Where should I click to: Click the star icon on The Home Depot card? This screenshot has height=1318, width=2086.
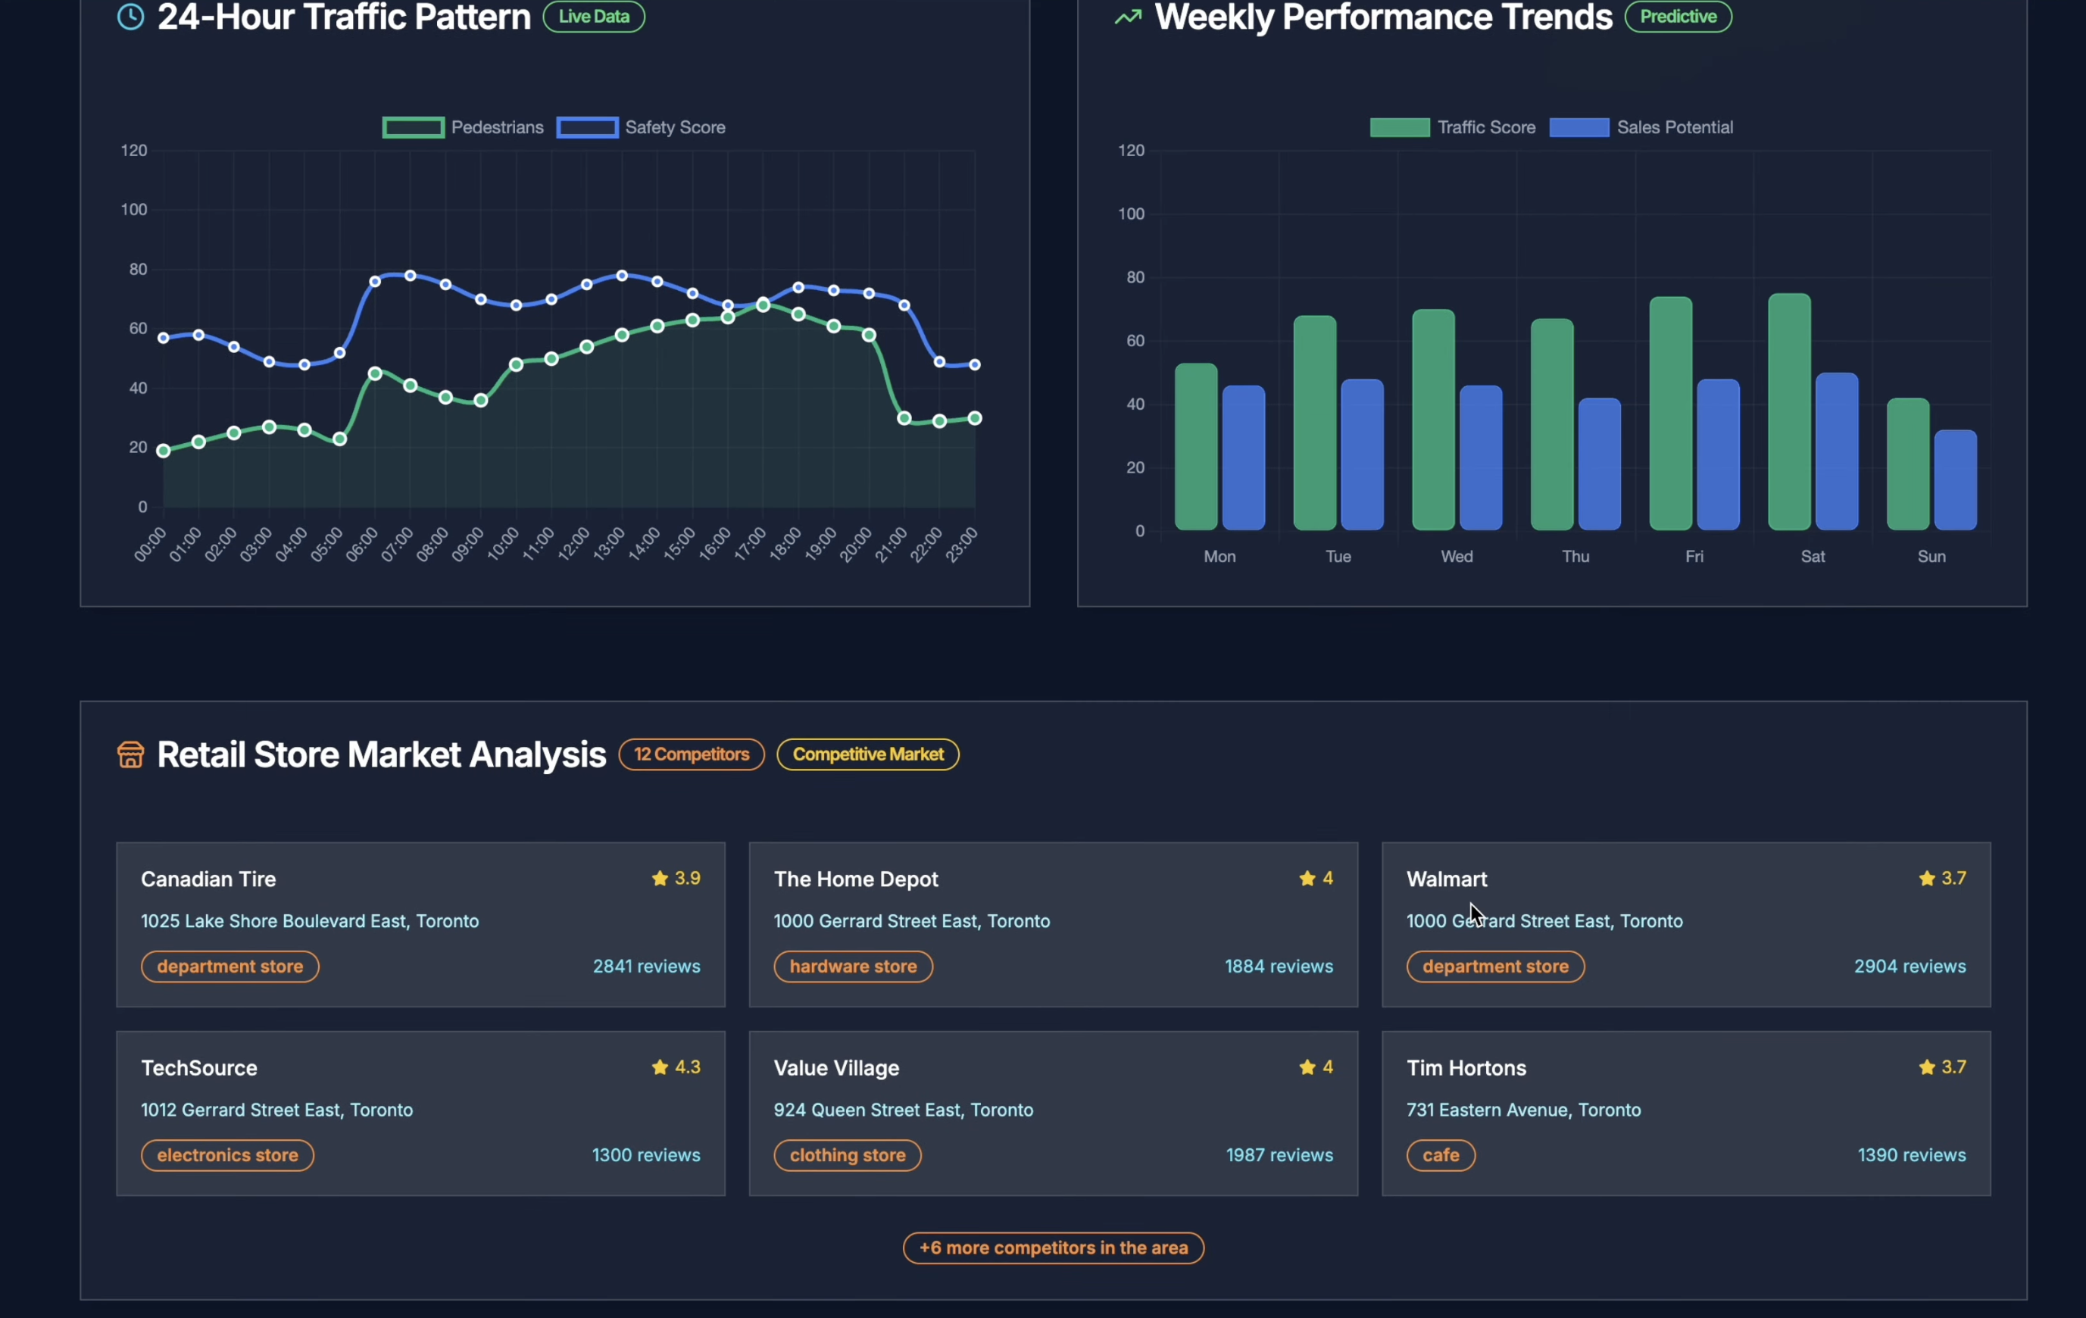[1307, 879]
